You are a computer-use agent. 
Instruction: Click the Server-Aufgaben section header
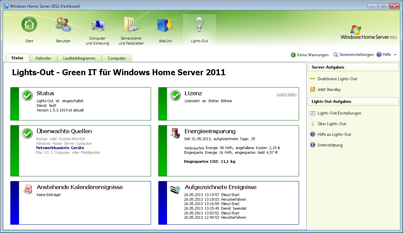(x=353, y=67)
